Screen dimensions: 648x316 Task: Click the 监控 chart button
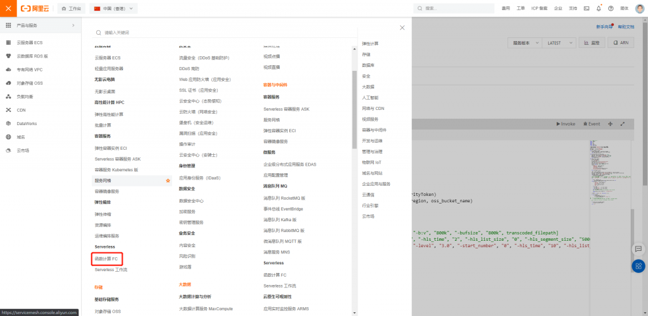(x=592, y=42)
